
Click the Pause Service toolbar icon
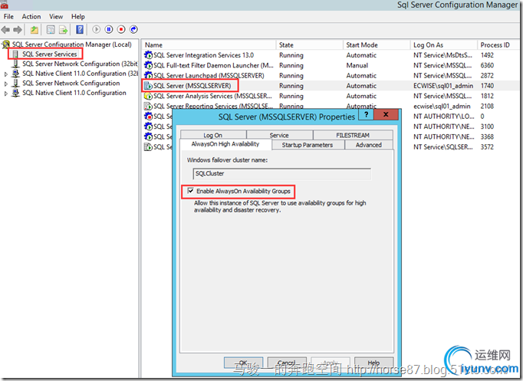coord(109,30)
